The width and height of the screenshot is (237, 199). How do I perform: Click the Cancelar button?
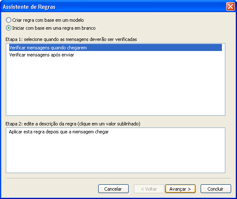(113, 189)
